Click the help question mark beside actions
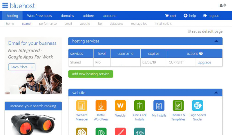Screen dimensions: 232x135 [x=201, y=53]
